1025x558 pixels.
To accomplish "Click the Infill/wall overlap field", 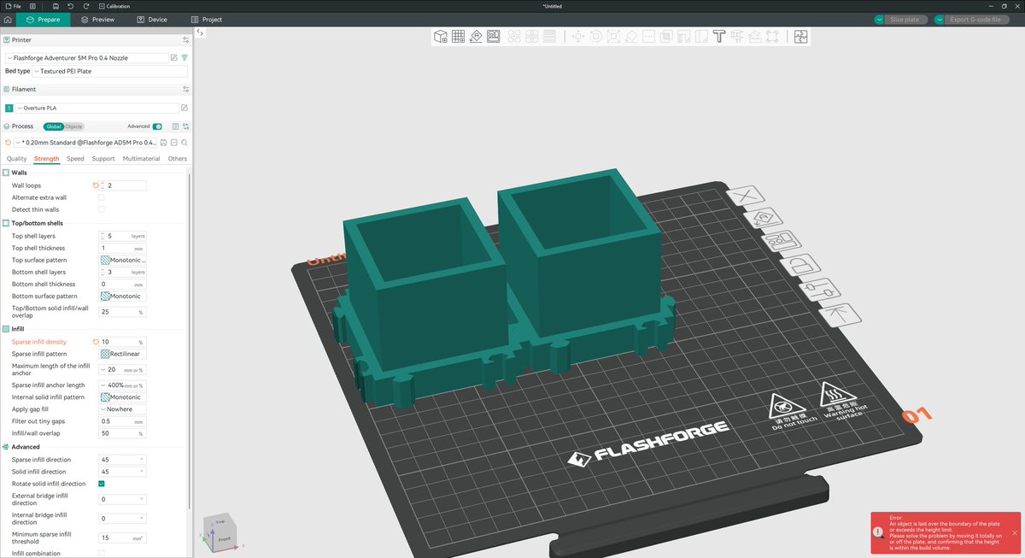I will (122, 434).
